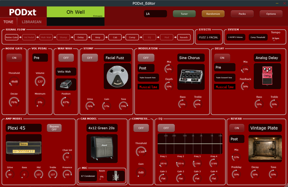Image resolution: width=288 pixels, height=187 pixels.
Task: Open the Analog Delay model dropdown
Action: (x=267, y=58)
